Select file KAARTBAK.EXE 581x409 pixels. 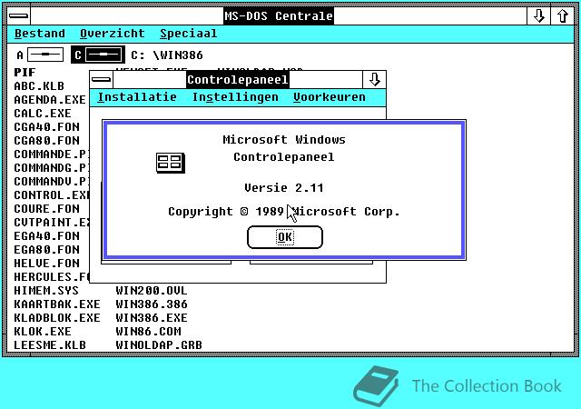pyautogui.click(x=57, y=304)
